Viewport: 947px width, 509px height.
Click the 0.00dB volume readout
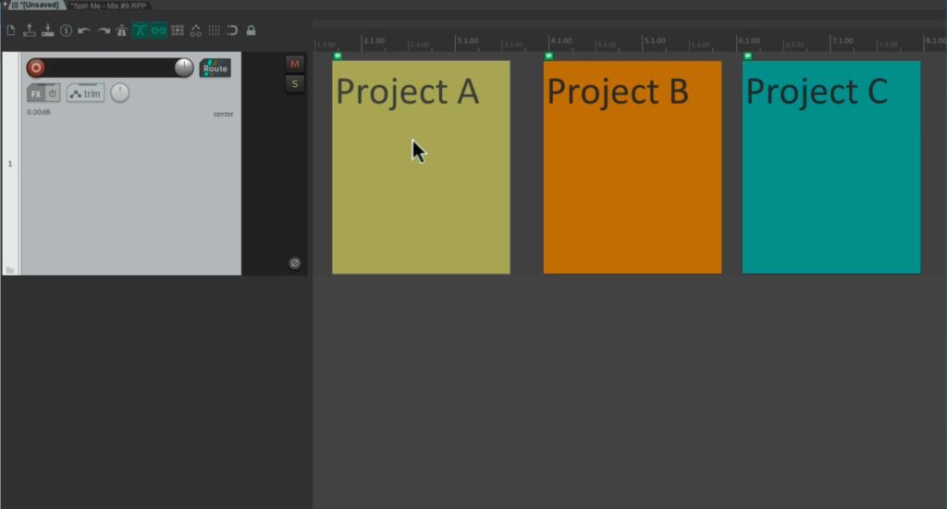[39, 112]
